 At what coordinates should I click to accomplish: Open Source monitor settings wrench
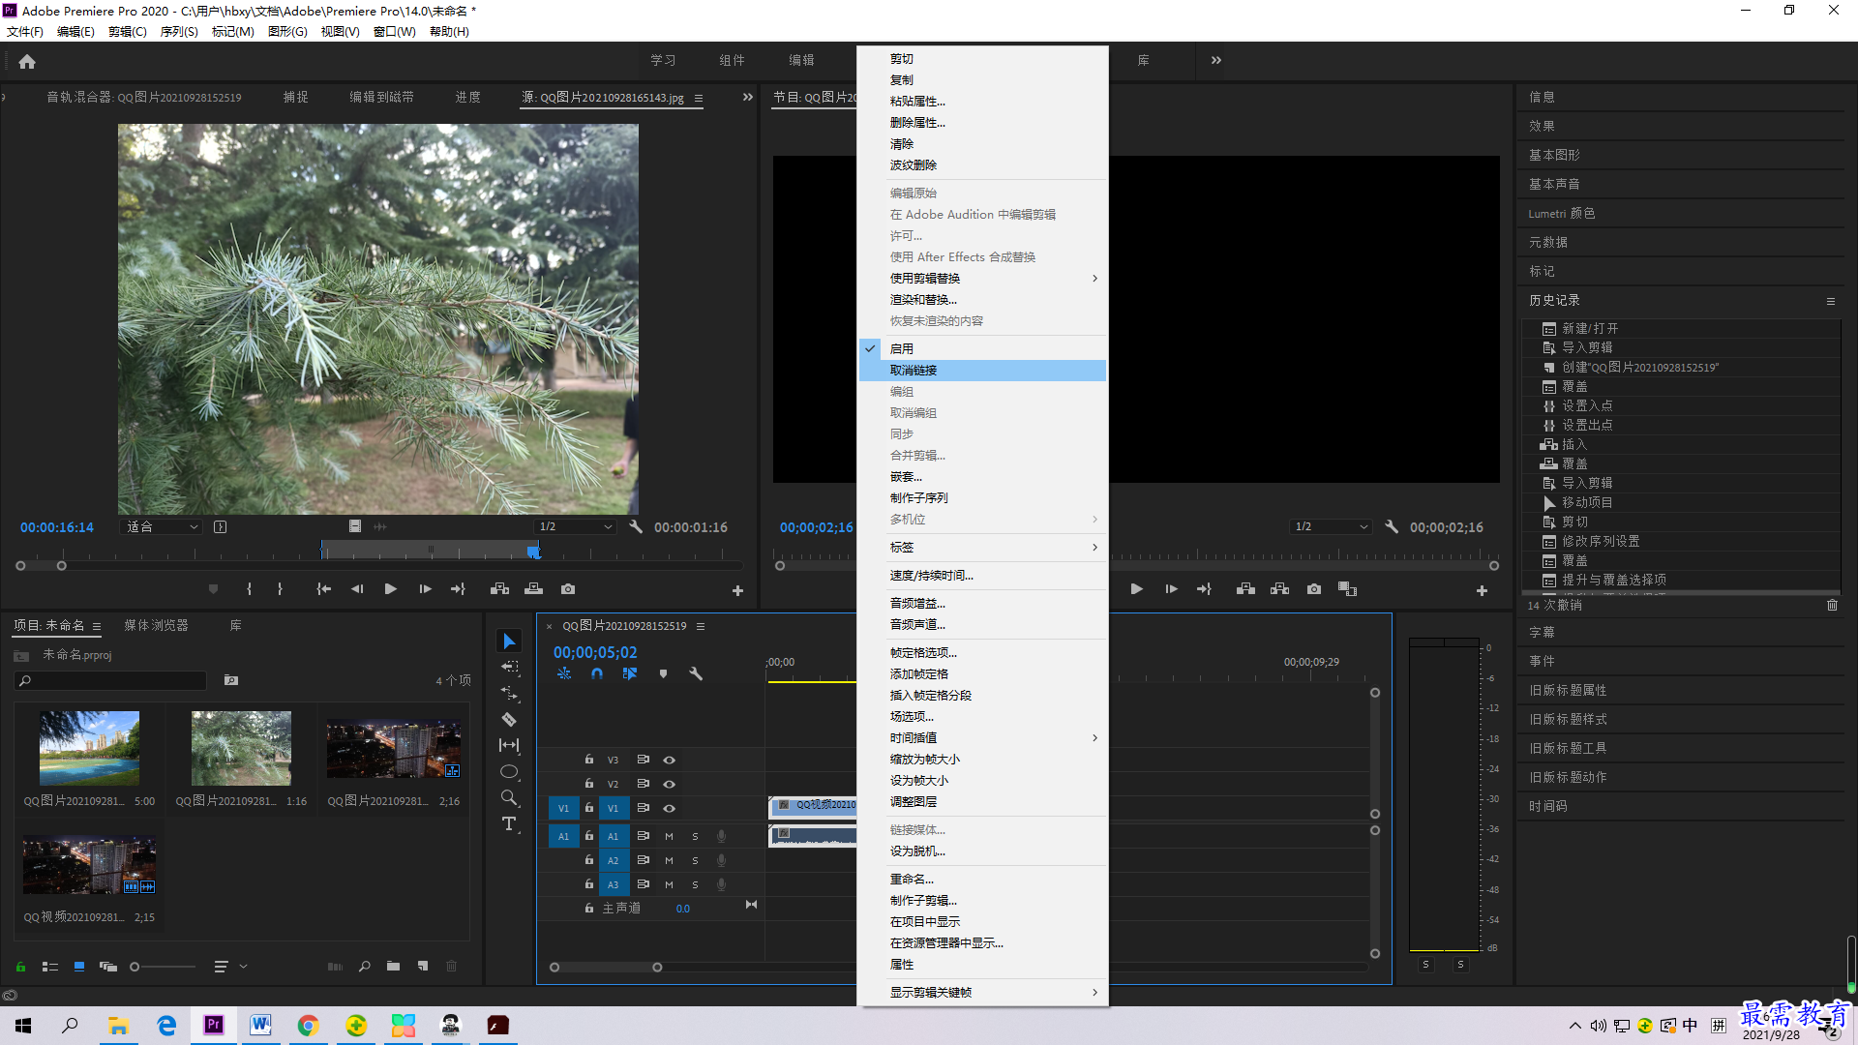click(636, 526)
